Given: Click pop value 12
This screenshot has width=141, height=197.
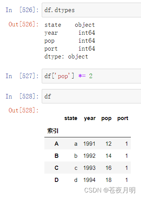Looking at the screenshot, I should click(x=108, y=144).
